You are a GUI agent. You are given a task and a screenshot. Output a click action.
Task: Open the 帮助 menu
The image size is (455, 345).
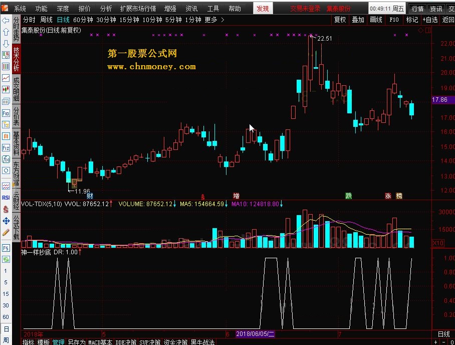[x=235, y=9]
